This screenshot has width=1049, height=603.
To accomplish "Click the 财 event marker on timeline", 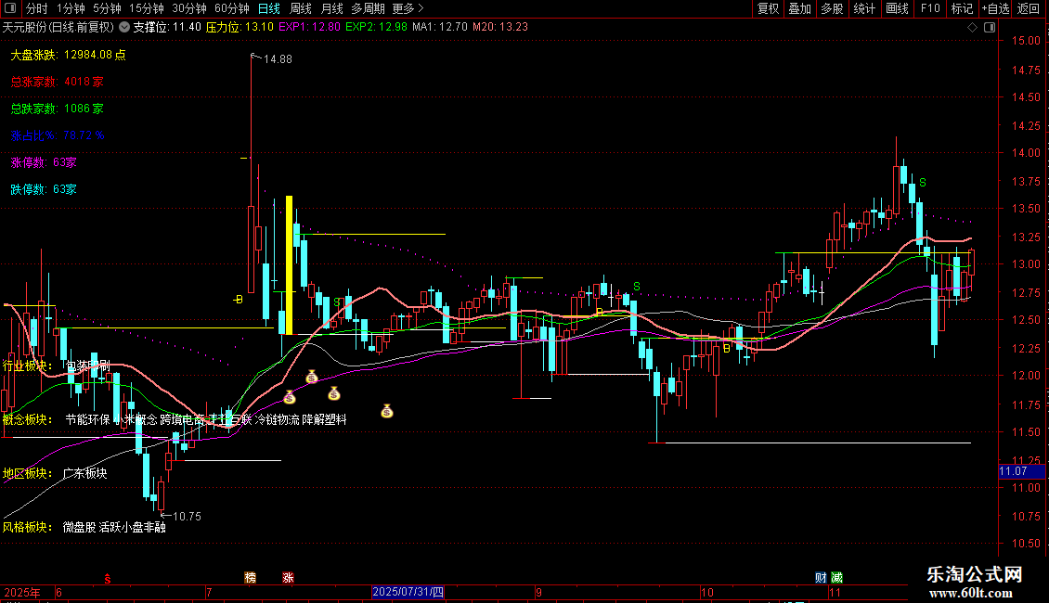I will pyautogui.click(x=821, y=578).
